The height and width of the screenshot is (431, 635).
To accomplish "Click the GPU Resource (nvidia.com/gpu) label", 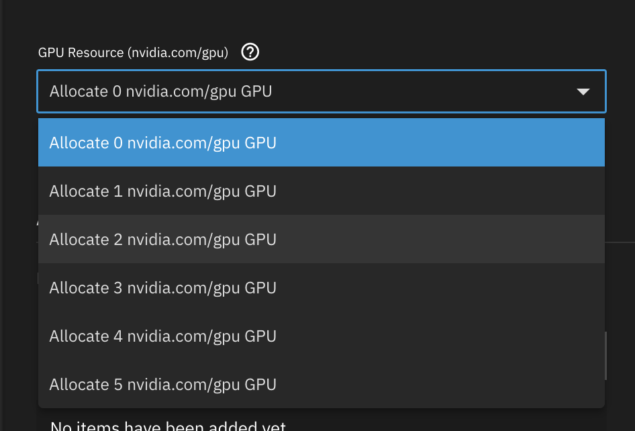I will (x=133, y=52).
